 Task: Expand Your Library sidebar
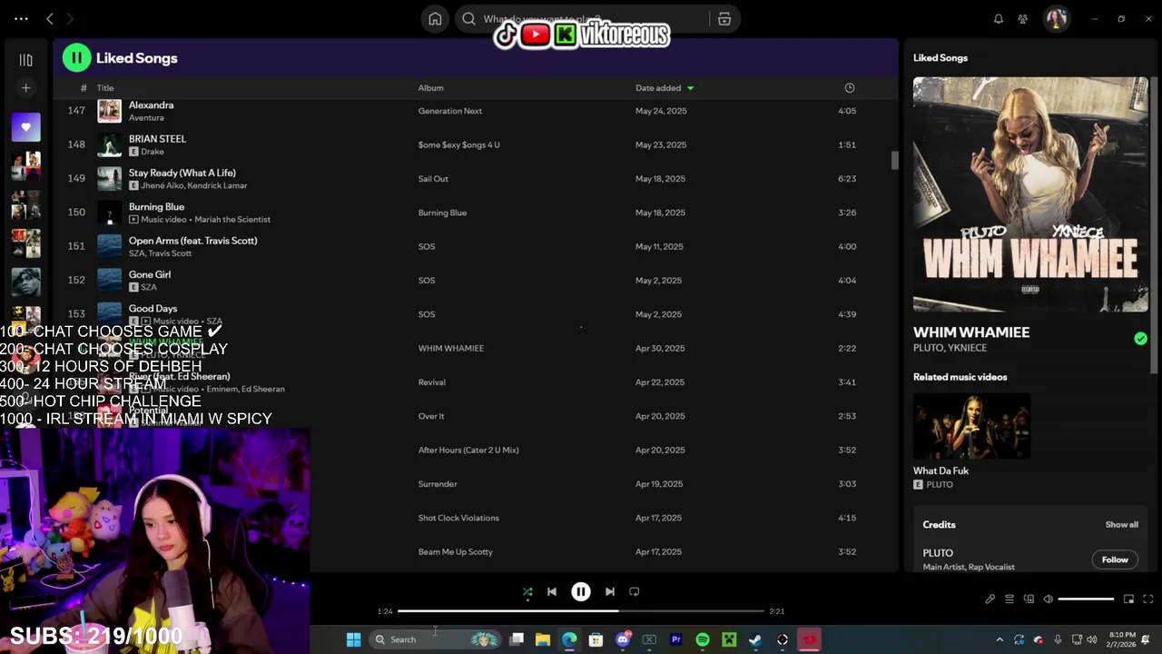(x=25, y=60)
